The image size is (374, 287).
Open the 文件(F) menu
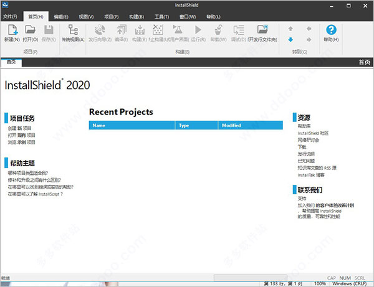click(x=10, y=16)
